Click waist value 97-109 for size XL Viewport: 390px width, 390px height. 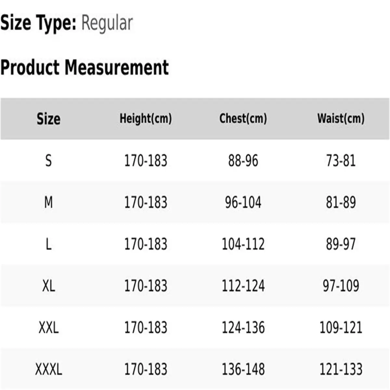click(341, 286)
